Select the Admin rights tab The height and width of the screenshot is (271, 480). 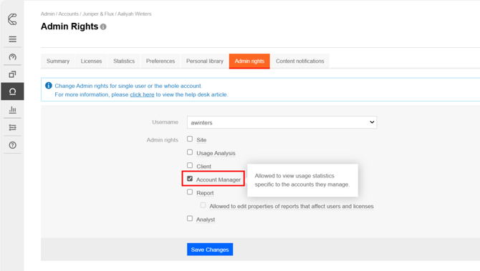pos(249,61)
